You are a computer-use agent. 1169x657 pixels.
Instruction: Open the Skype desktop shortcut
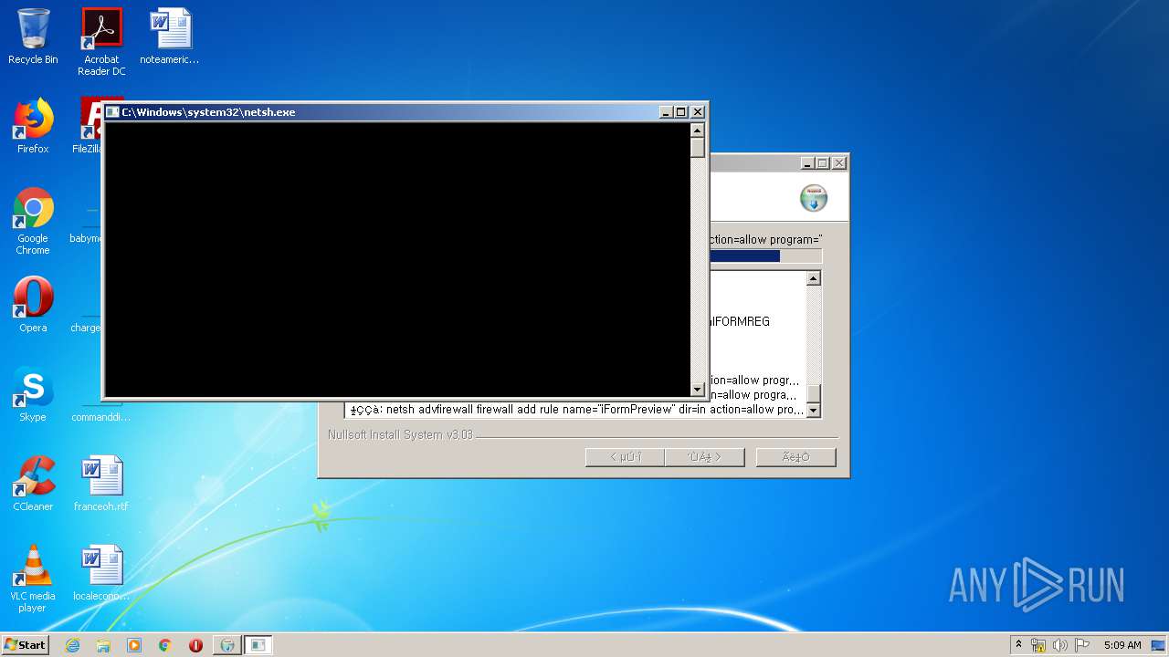tap(33, 394)
